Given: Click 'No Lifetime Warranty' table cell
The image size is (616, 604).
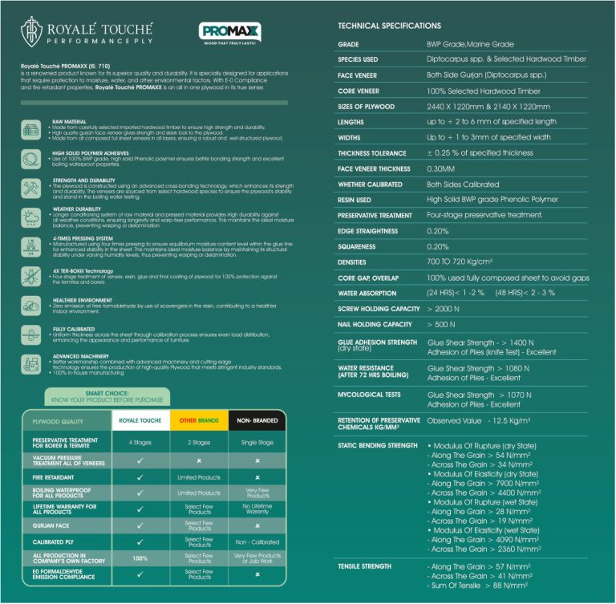Looking at the screenshot, I should 257,509.
